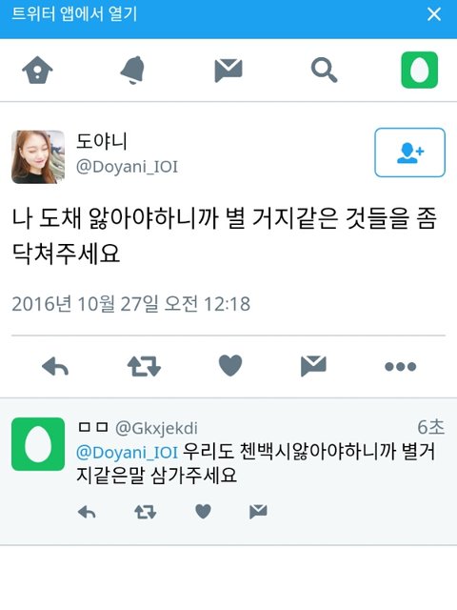Open the Home timeline icon
This screenshot has width=457, height=610.
pos(37,70)
